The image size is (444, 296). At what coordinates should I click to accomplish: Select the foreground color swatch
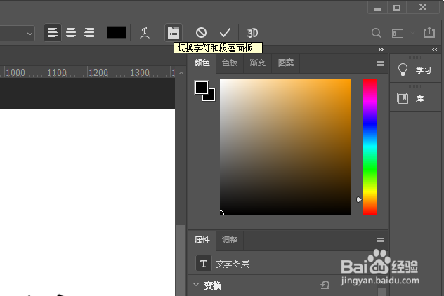click(x=202, y=88)
